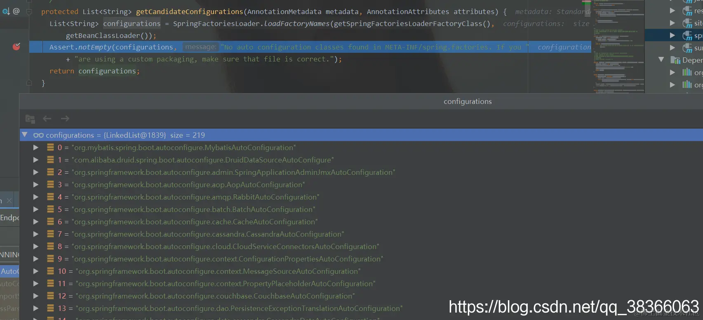The width and height of the screenshot is (703, 320).
Task: Expand element 4 RabbitAutoConfiguration
Action: pyautogui.click(x=36, y=197)
